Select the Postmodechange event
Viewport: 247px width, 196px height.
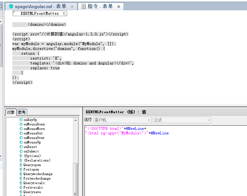(x=37, y=178)
